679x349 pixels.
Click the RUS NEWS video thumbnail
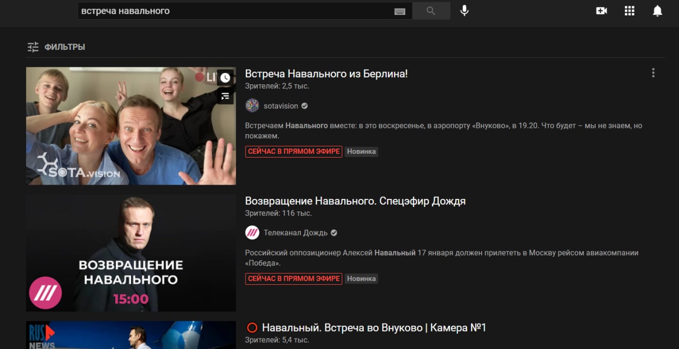(x=131, y=335)
